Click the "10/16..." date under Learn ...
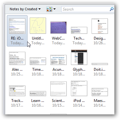 (x=38, y=105)
